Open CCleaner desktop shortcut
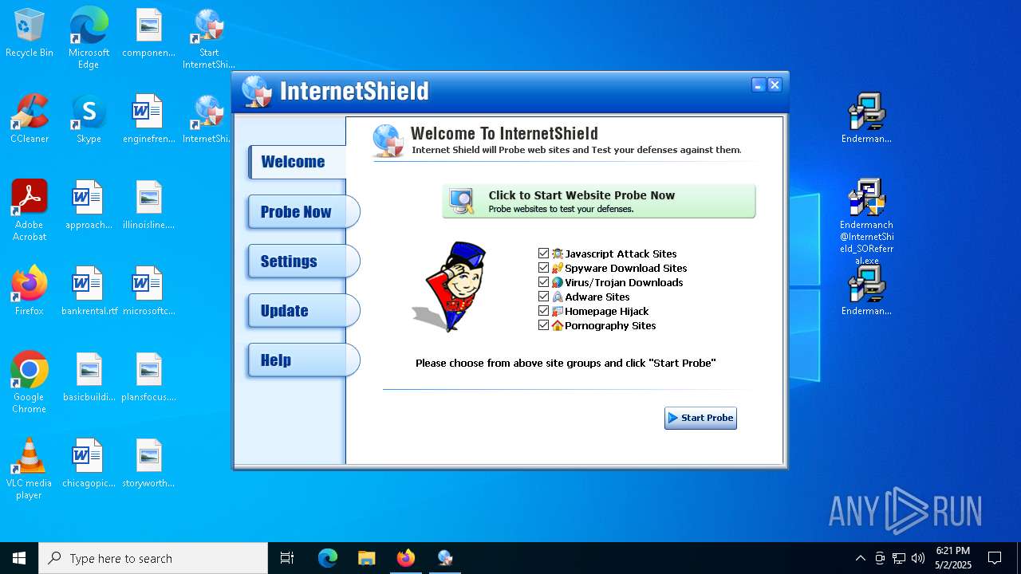 click(x=30, y=119)
